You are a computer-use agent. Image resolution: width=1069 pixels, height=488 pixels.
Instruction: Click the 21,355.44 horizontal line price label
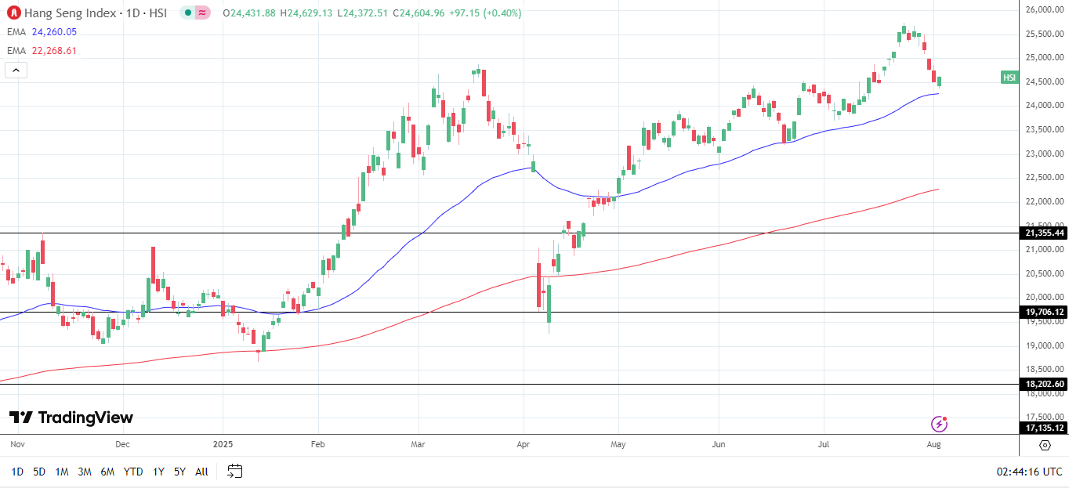click(1043, 233)
